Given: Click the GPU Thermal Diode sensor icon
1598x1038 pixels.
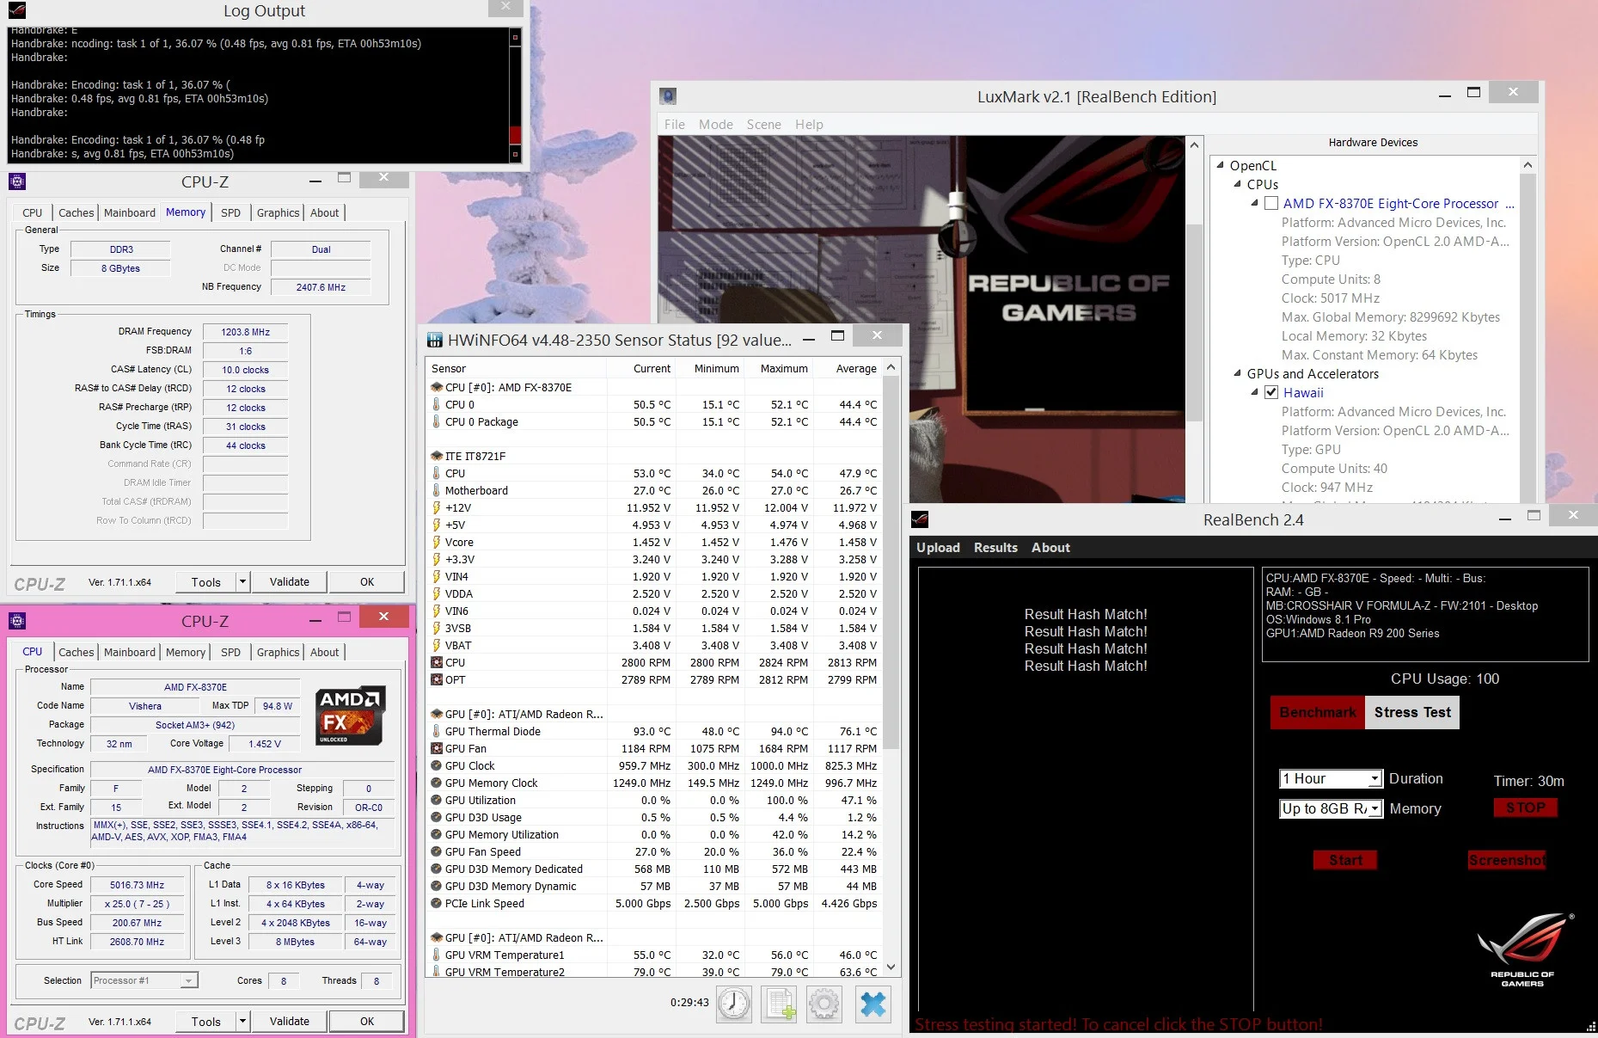Looking at the screenshot, I should pyautogui.click(x=437, y=731).
